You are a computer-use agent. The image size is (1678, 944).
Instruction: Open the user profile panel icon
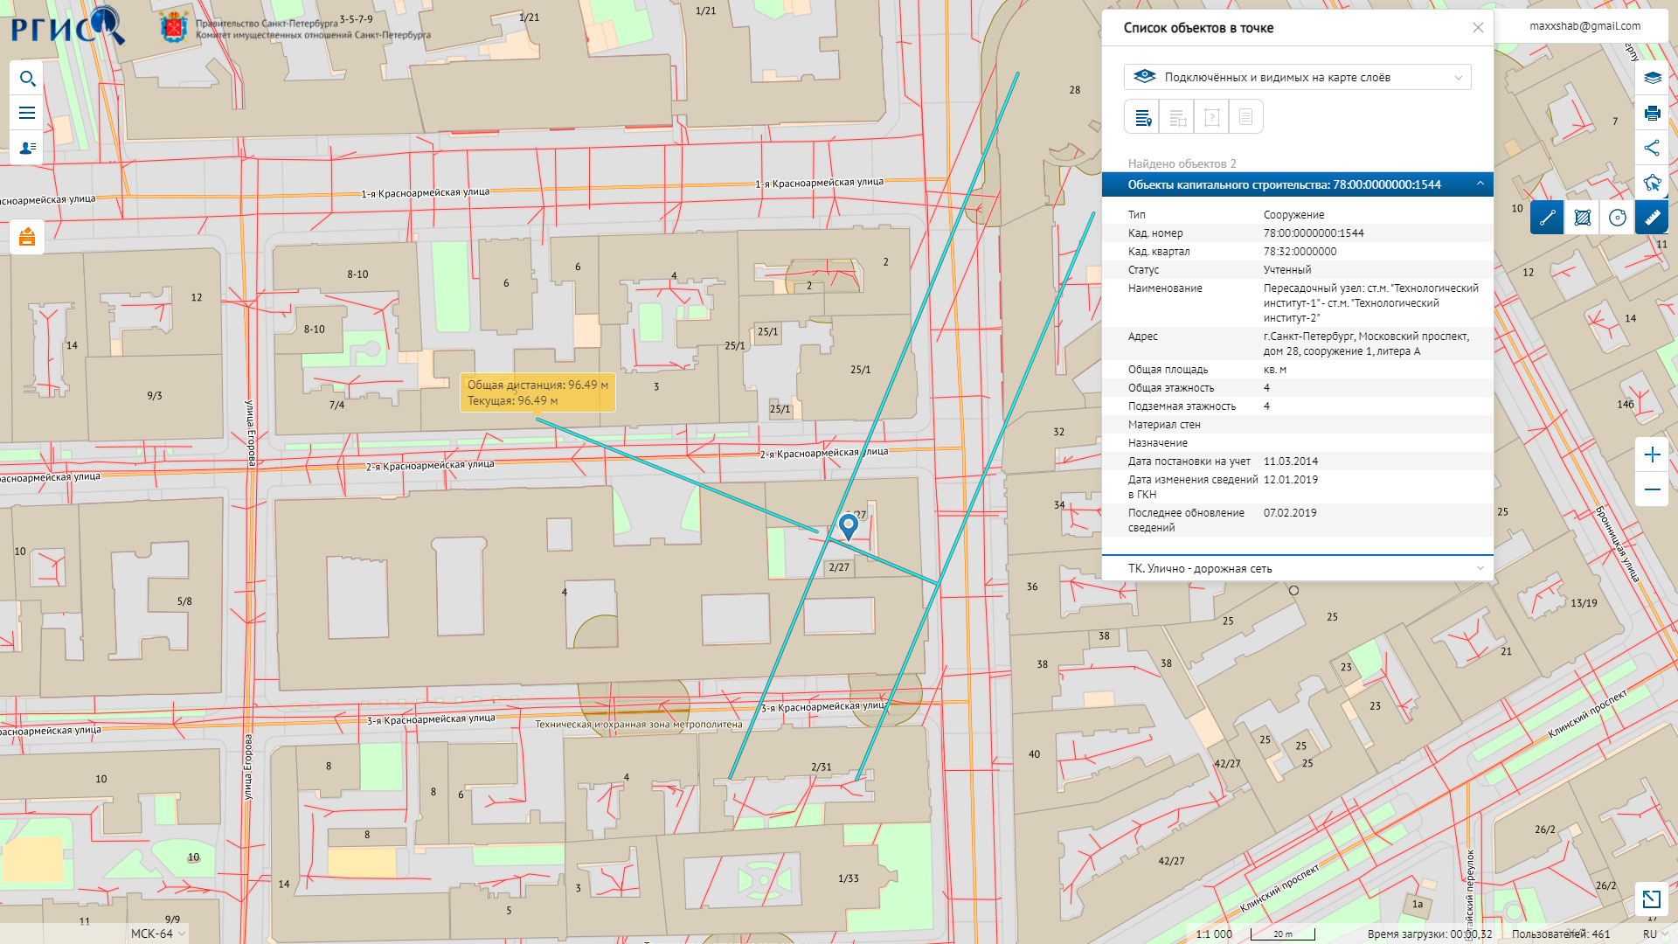coord(27,148)
